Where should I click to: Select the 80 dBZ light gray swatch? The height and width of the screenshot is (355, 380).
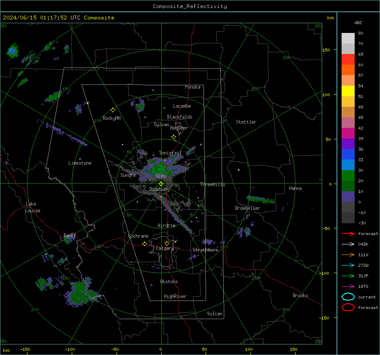point(348,38)
